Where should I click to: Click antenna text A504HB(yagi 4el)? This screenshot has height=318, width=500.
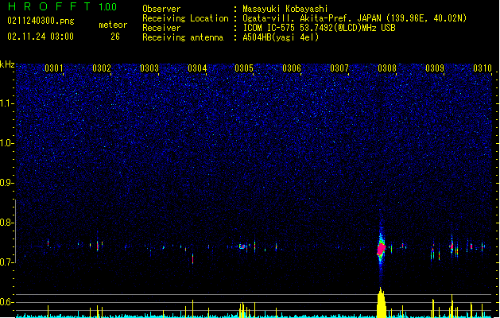tap(281, 37)
